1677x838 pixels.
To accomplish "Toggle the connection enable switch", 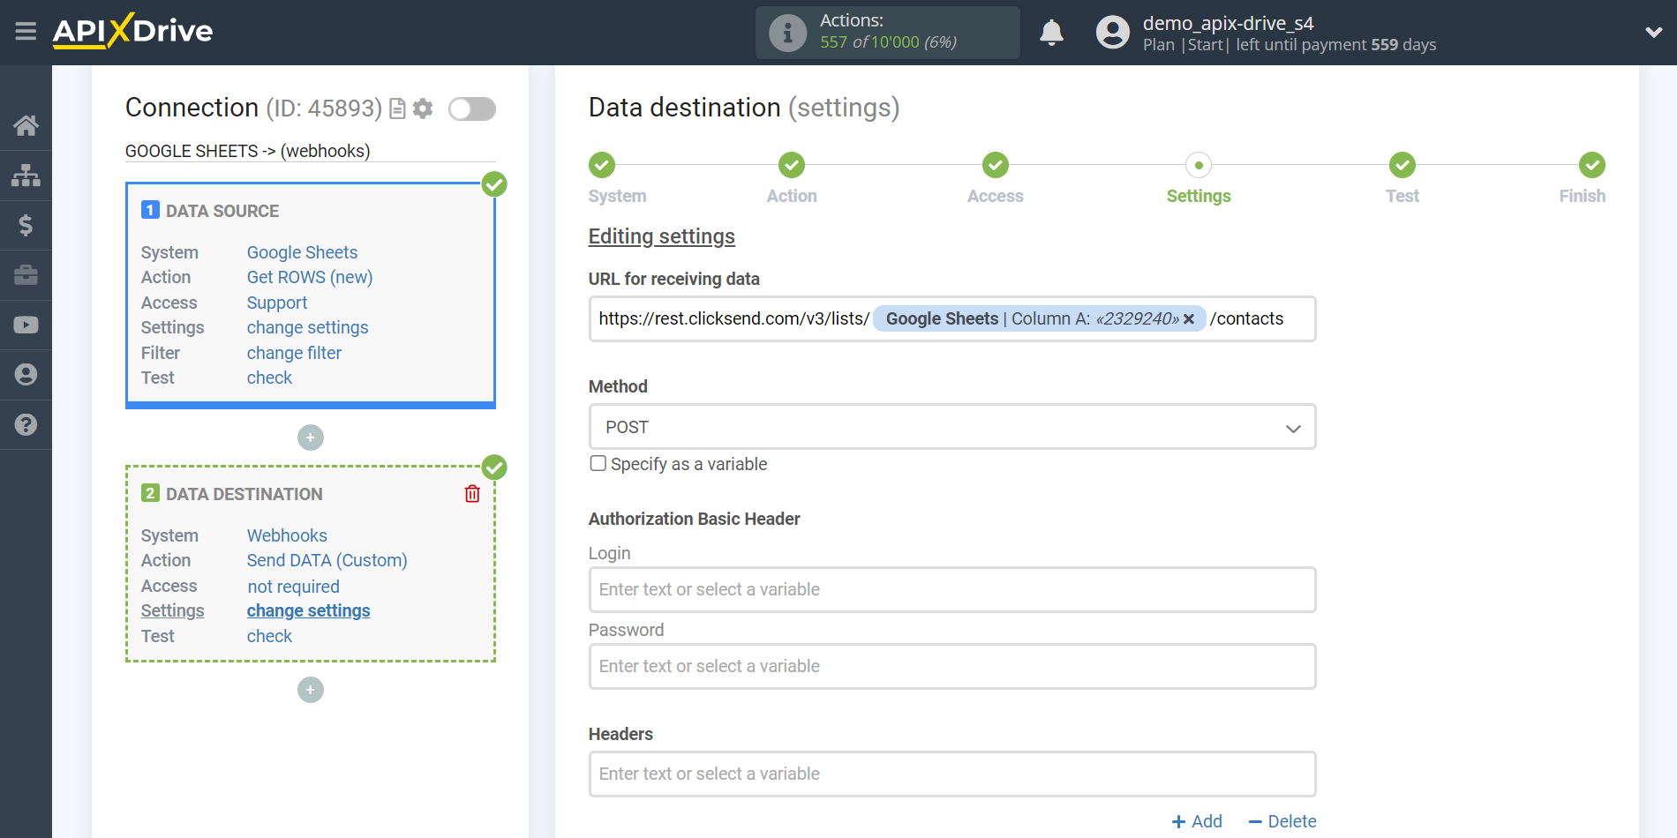I will (472, 108).
